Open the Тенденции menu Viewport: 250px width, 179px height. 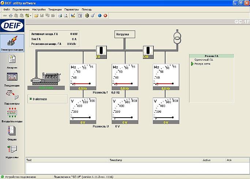pos(55,9)
